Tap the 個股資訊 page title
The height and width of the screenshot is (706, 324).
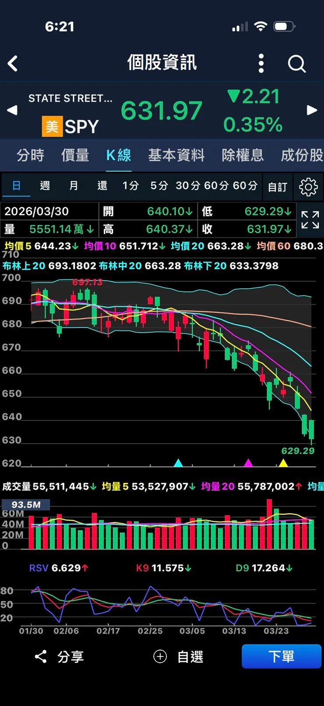pyautogui.click(x=162, y=63)
